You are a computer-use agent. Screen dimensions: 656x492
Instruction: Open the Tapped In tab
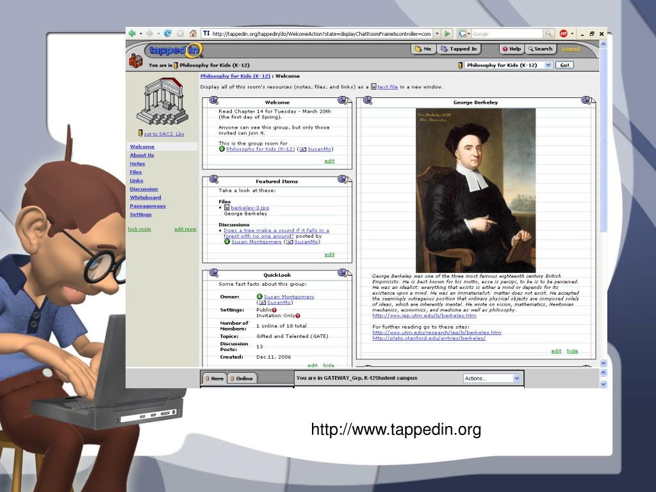(x=459, y=49)
